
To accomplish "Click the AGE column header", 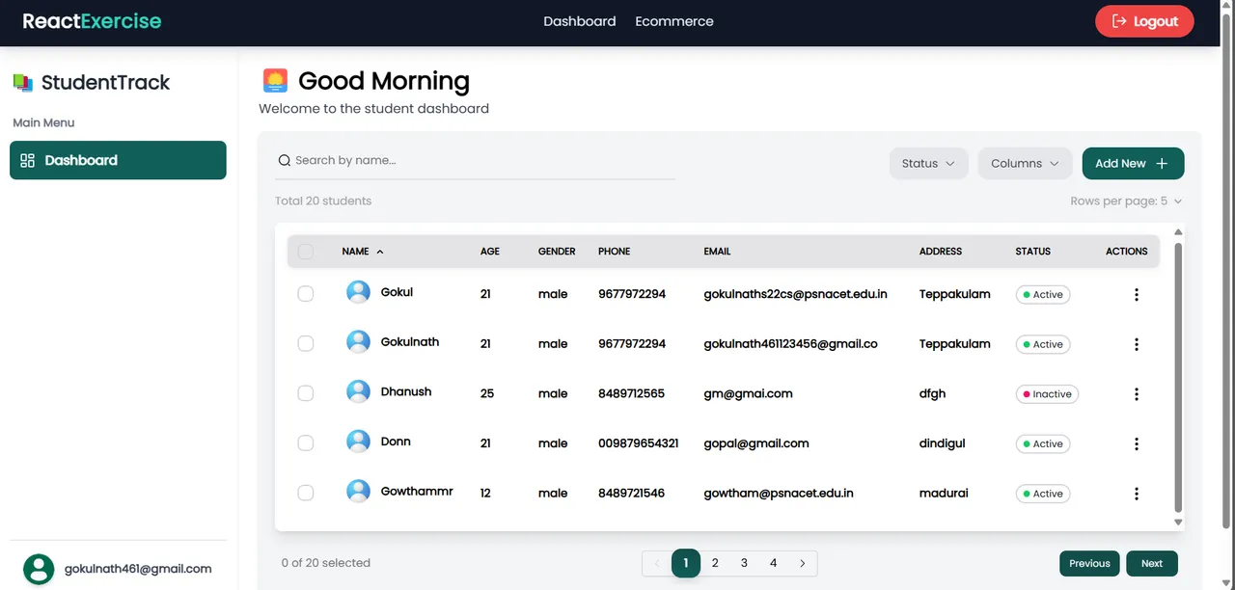I will tap(490, 252).
